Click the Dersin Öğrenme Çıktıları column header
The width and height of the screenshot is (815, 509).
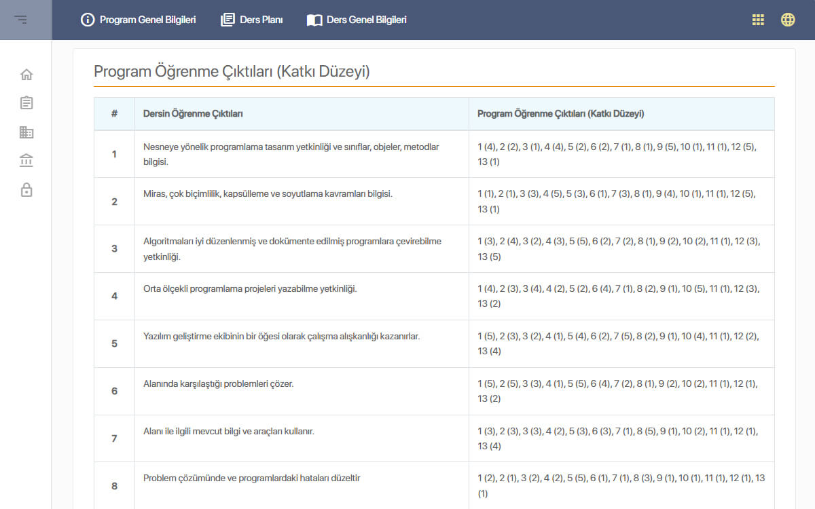[193, 114]
